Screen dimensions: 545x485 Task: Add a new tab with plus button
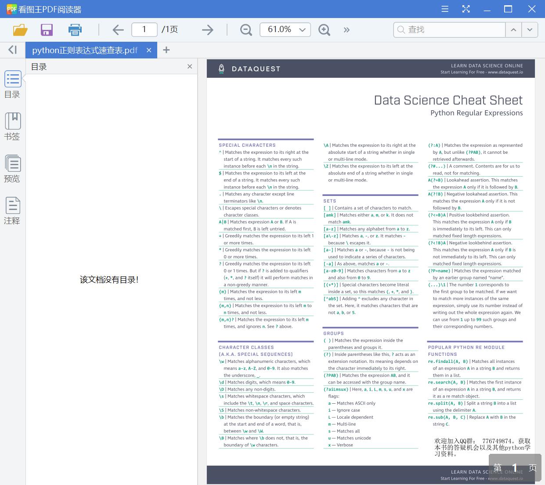click(x=166, y=50)
